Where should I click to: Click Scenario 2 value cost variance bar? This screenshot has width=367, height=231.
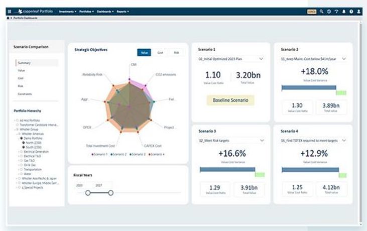[x=309, y=87]
